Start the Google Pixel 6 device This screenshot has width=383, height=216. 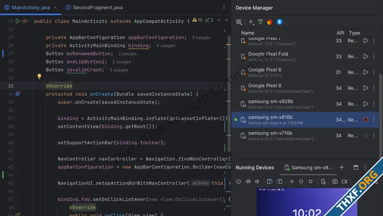click(x=366, y=72)
